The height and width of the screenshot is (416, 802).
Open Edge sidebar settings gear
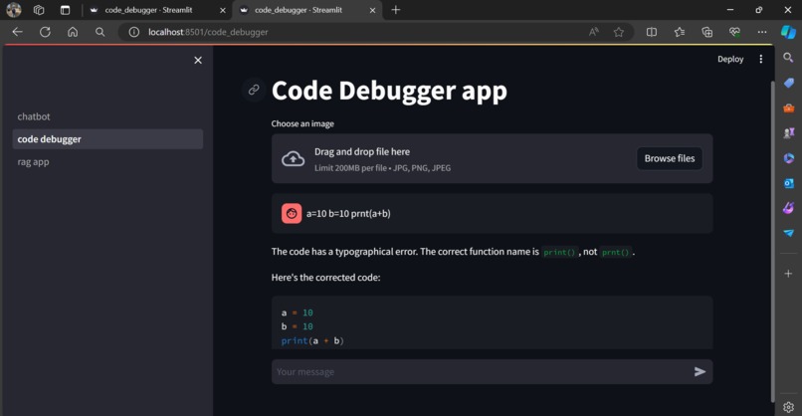click(788, 407)
